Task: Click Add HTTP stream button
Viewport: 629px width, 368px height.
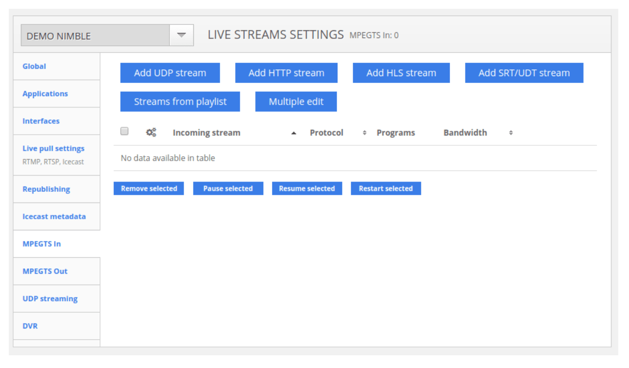Action: click(286, 73)
